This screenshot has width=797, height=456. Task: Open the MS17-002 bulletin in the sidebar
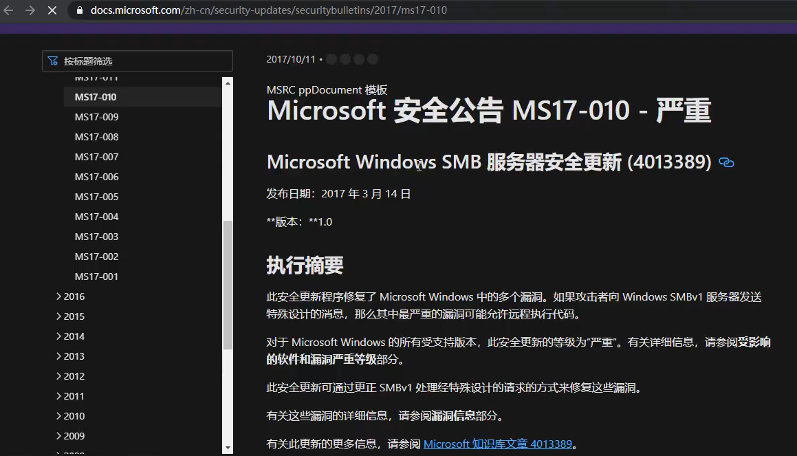point(96,257)
